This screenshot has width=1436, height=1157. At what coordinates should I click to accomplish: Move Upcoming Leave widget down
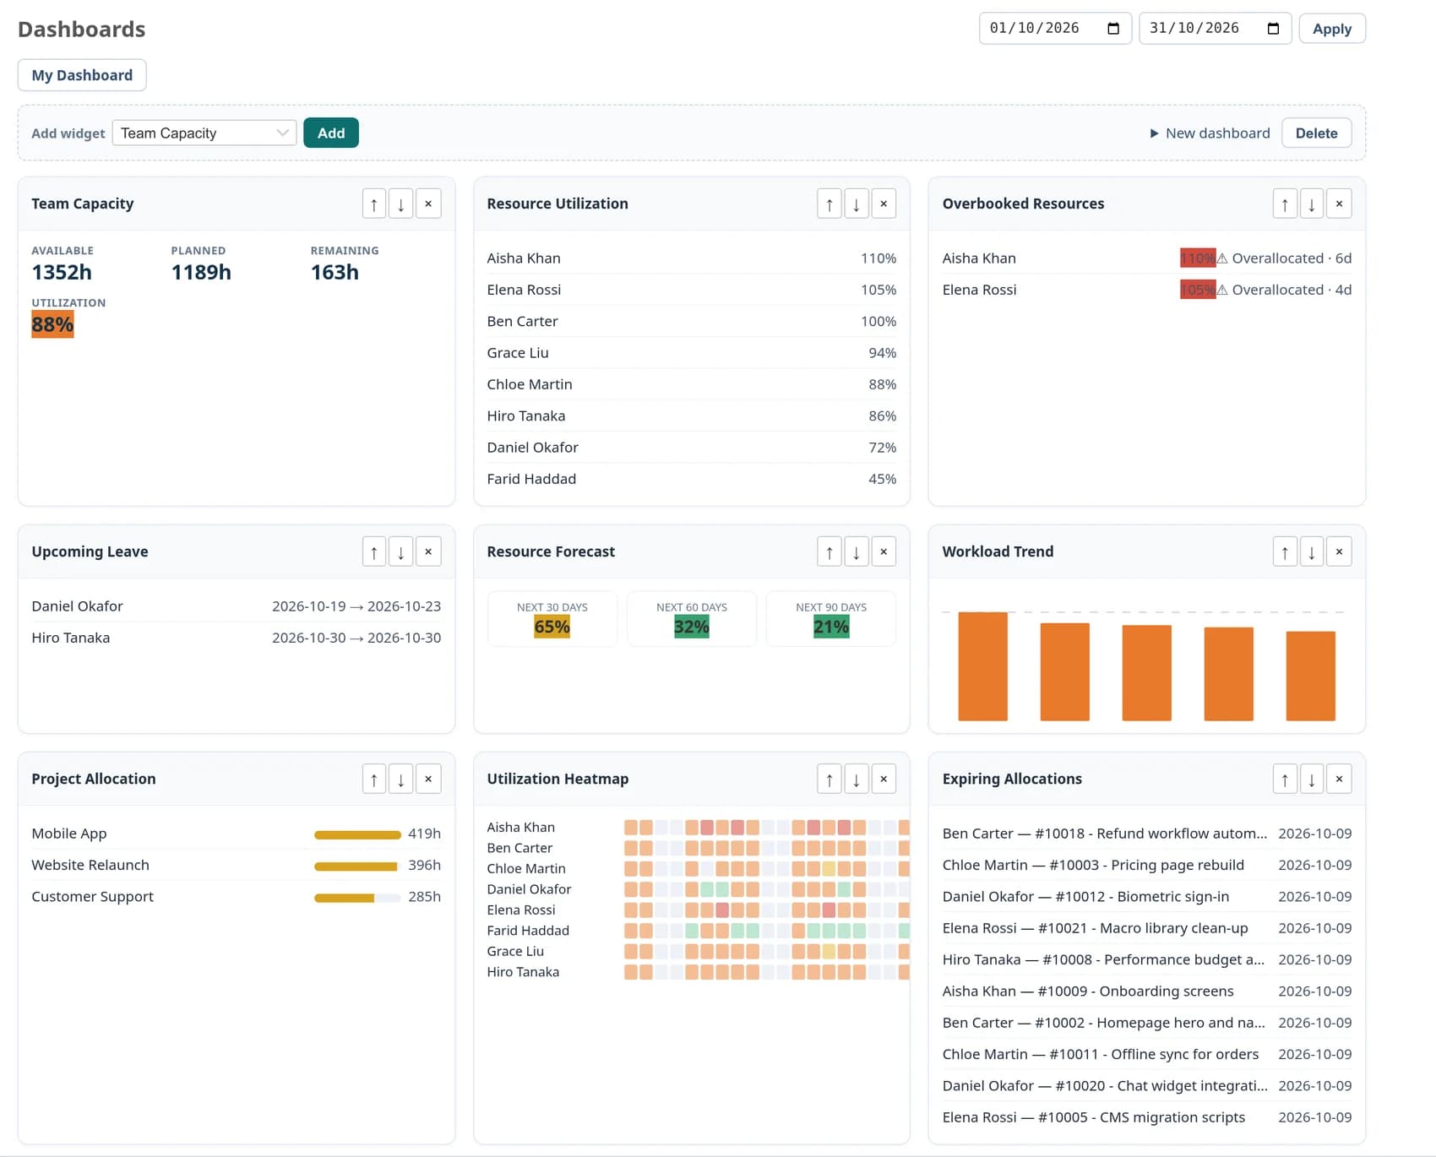coord(401,551)
